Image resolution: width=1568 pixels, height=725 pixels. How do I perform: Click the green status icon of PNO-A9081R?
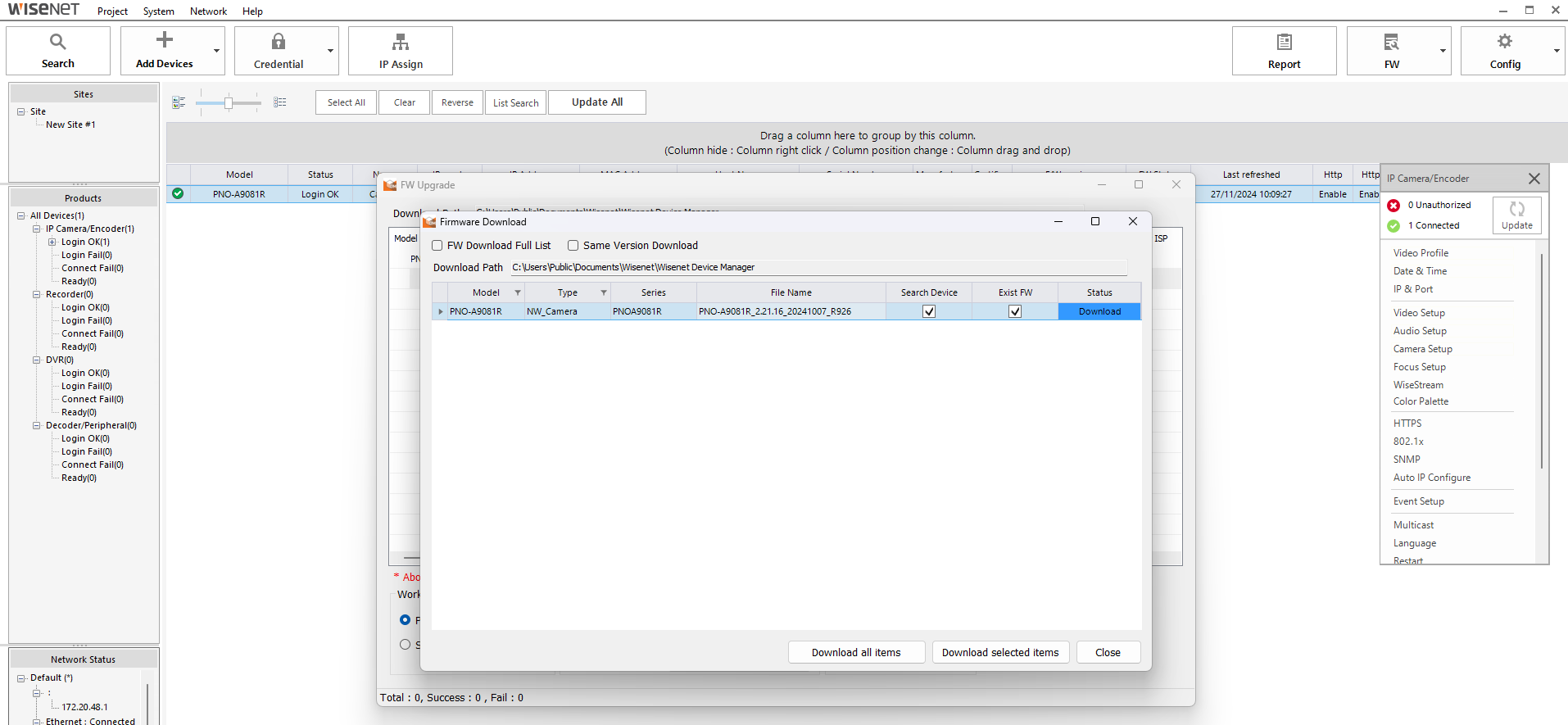point(178,194)
